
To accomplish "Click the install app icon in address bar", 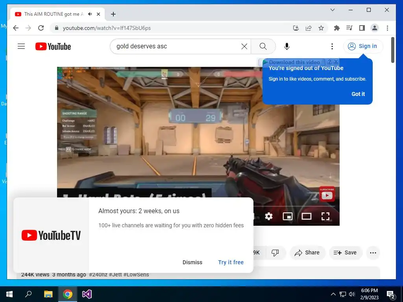I will (296, 28).
